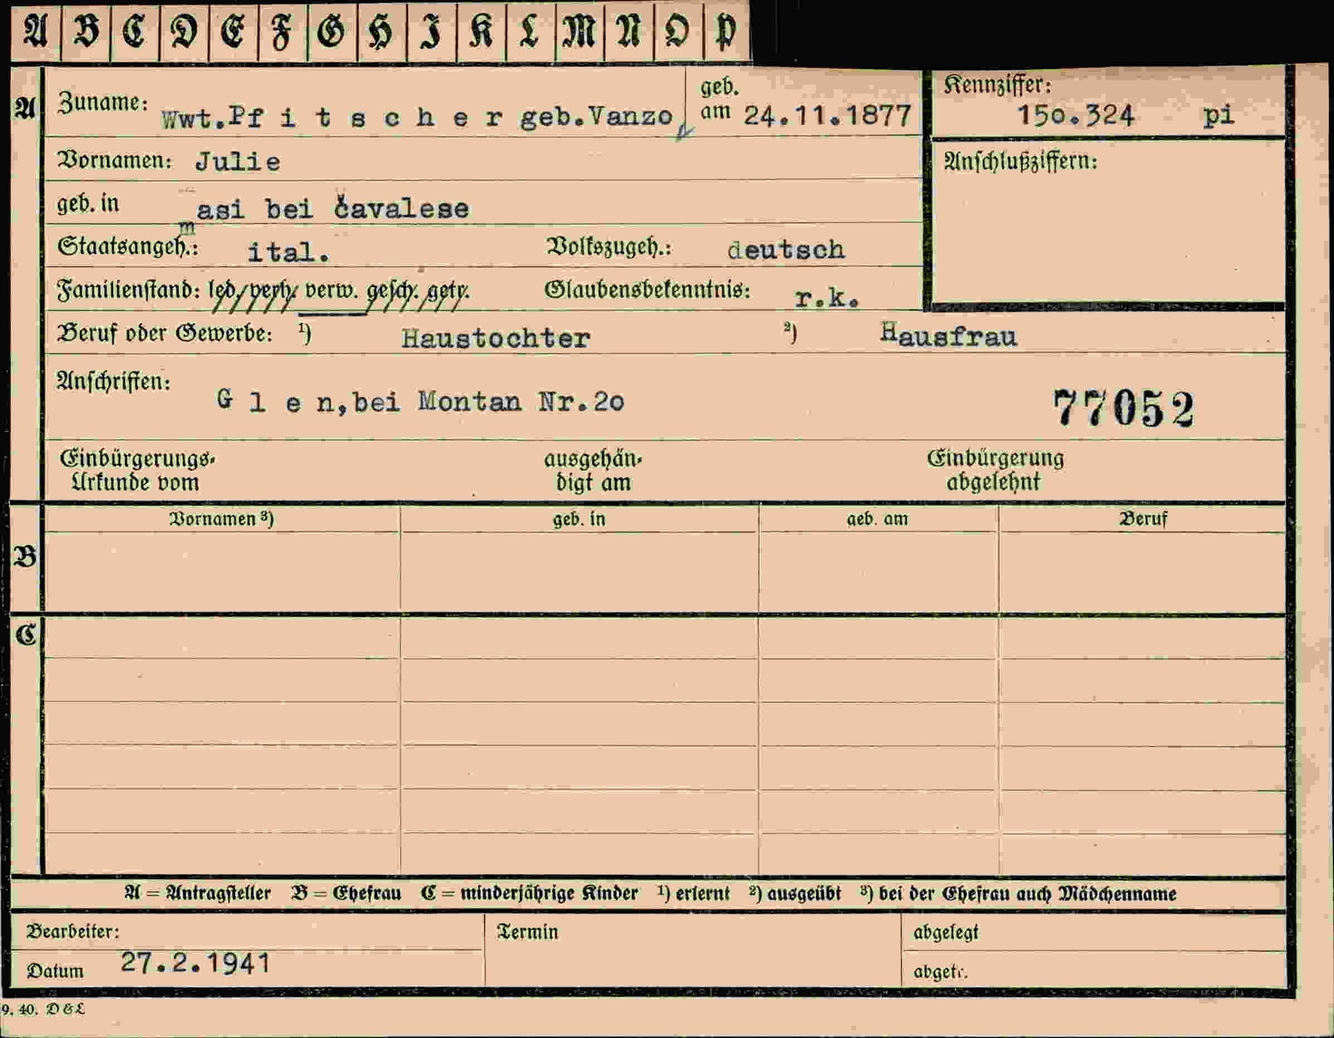The height and width of the screenshot is (1038, 1334).
Task: Click the date '27.2.1941'
Action: coord(196,963)
